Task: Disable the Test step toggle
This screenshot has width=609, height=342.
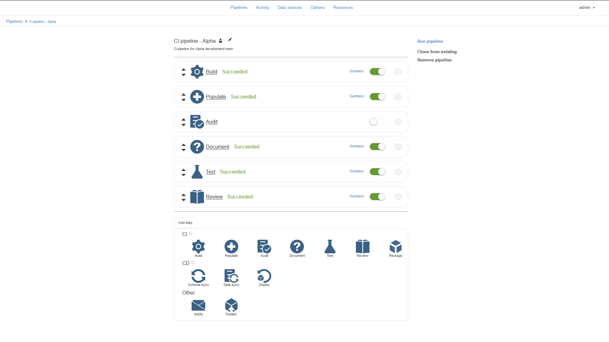Action: [377, 172]
